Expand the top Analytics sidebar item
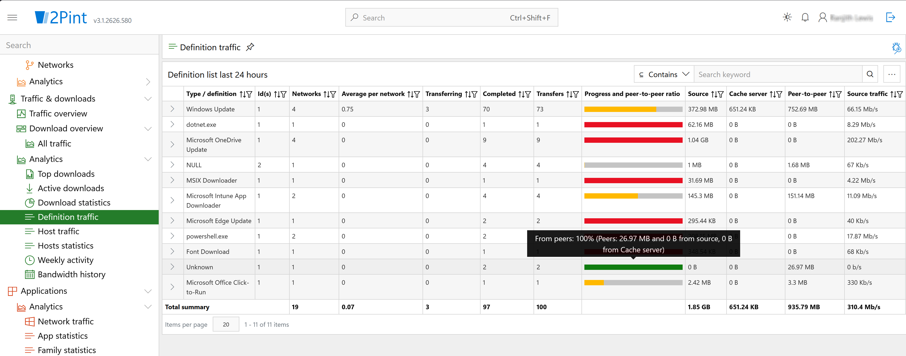This screenshot has height=356, width=906. click(148, 81)
